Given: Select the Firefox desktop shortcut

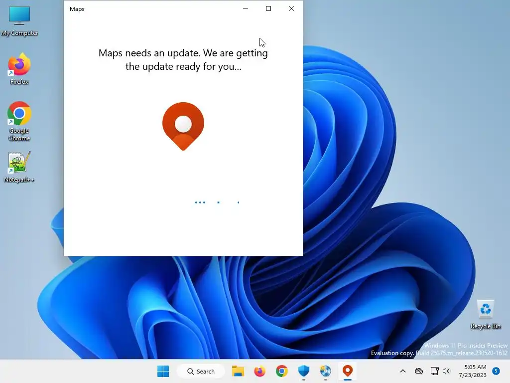Looking at the screenshot, I should coord(19,69).
